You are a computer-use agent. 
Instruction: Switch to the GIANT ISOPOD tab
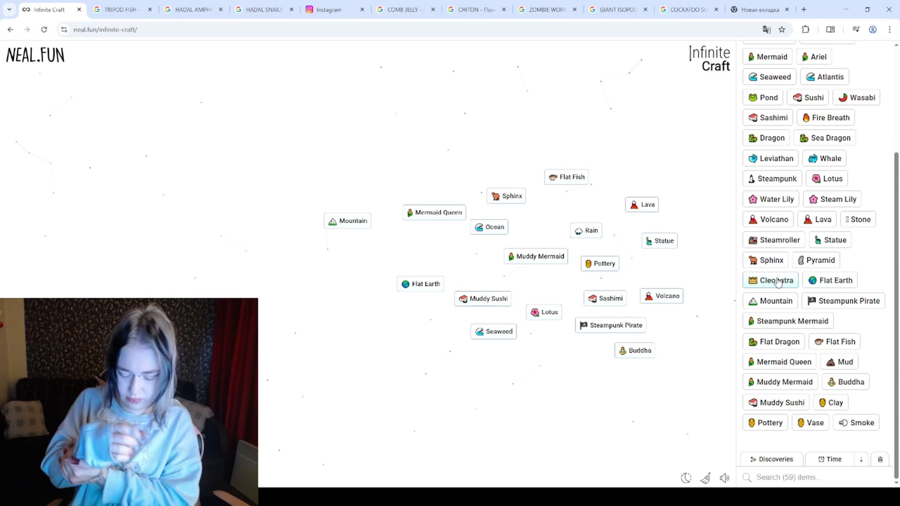pyautogui.click(x=618, y=9)
